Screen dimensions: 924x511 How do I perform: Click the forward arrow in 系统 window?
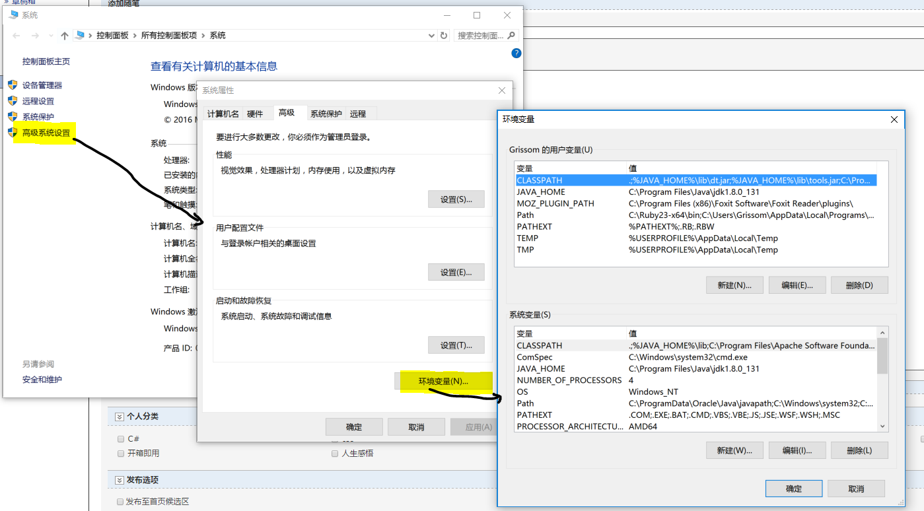tap(35, 36)
